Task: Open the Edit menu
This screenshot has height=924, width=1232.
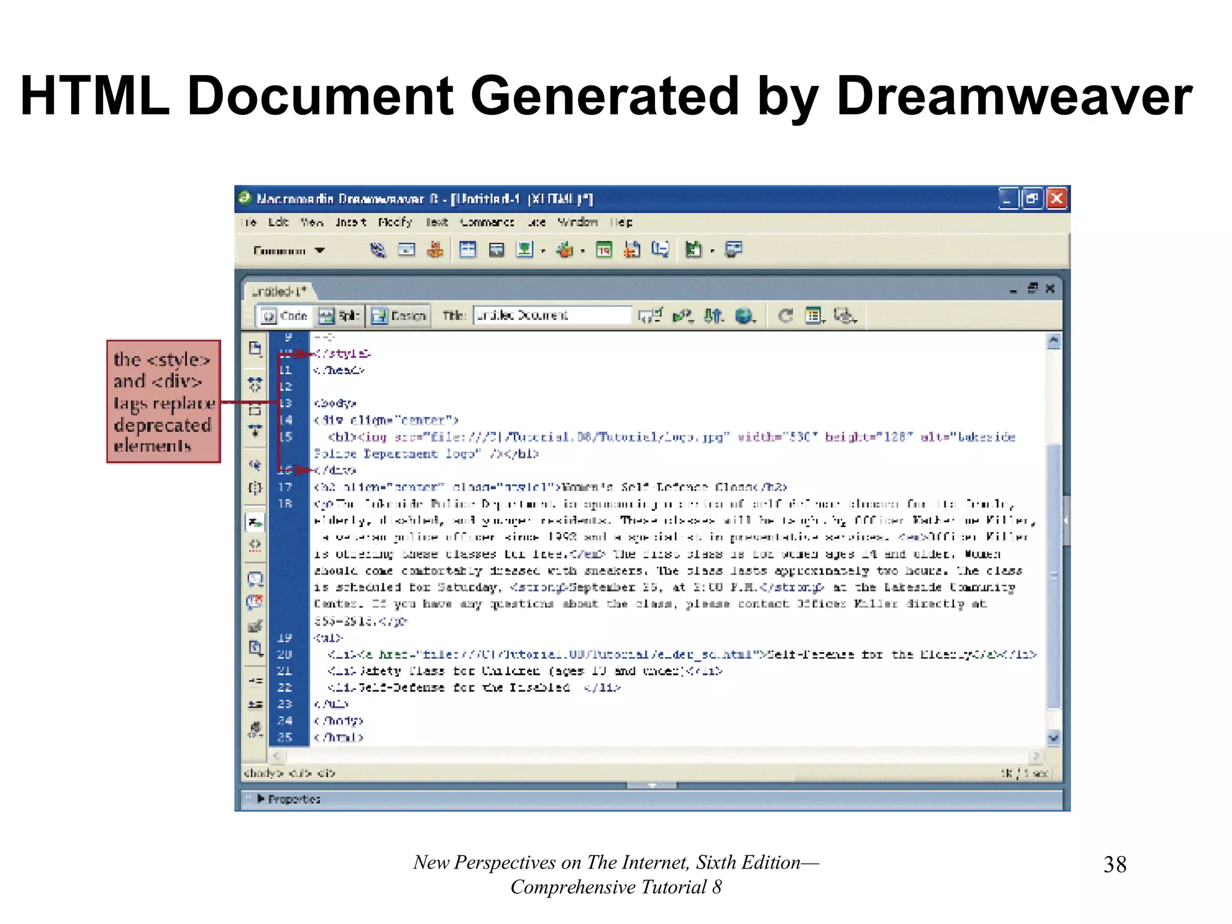Action: click(278, 222)
